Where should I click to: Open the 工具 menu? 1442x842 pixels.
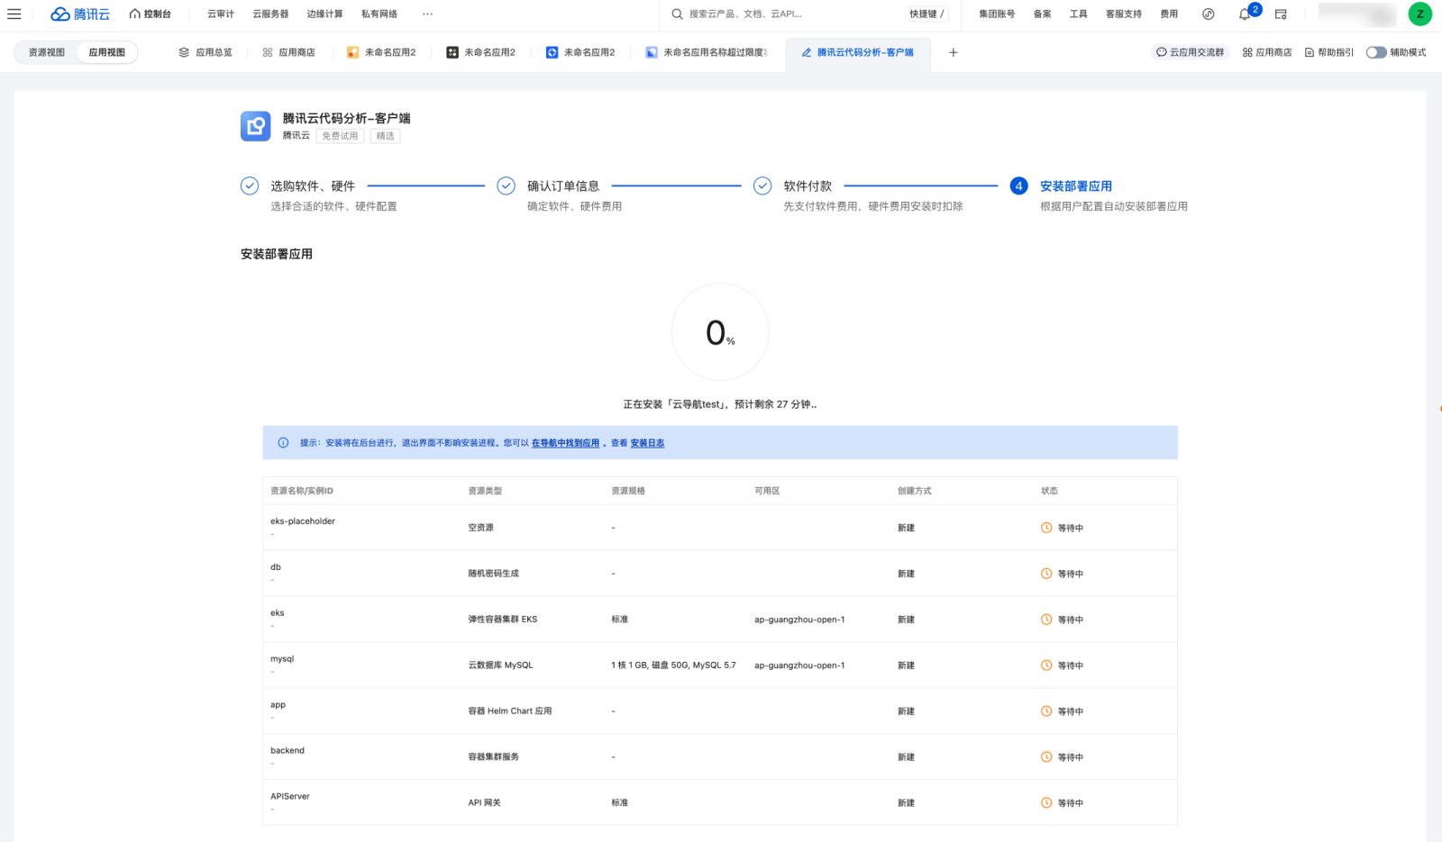pos(1079,14)
